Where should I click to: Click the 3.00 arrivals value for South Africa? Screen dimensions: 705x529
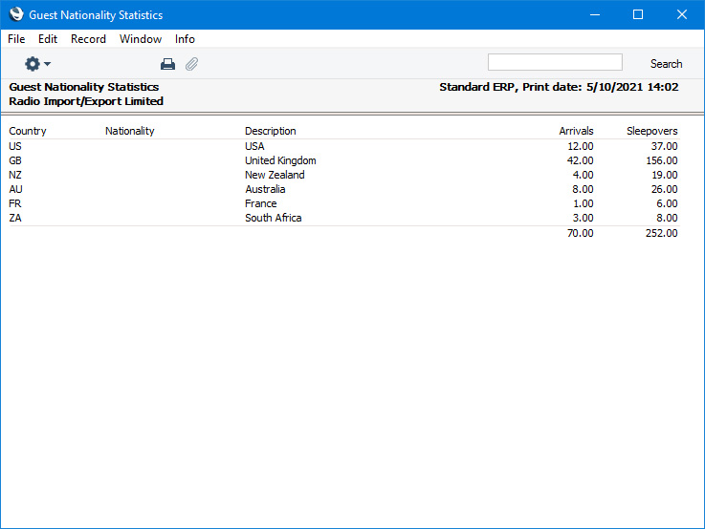pos(583,218)
